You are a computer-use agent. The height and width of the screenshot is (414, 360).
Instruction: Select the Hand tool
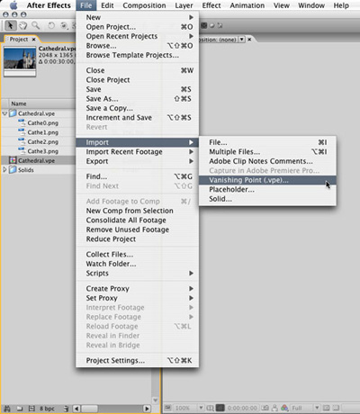pos(23,26)
